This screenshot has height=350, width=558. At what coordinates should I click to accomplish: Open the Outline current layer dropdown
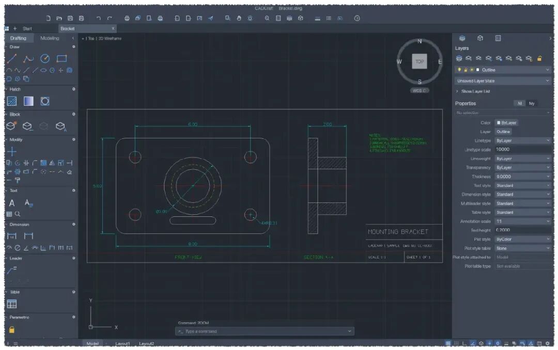503,70
